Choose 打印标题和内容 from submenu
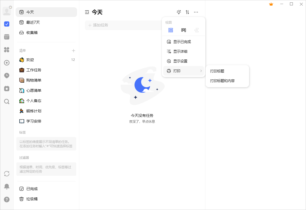The image size is (306, 210). pyautogui.click(x=227, y=81)
